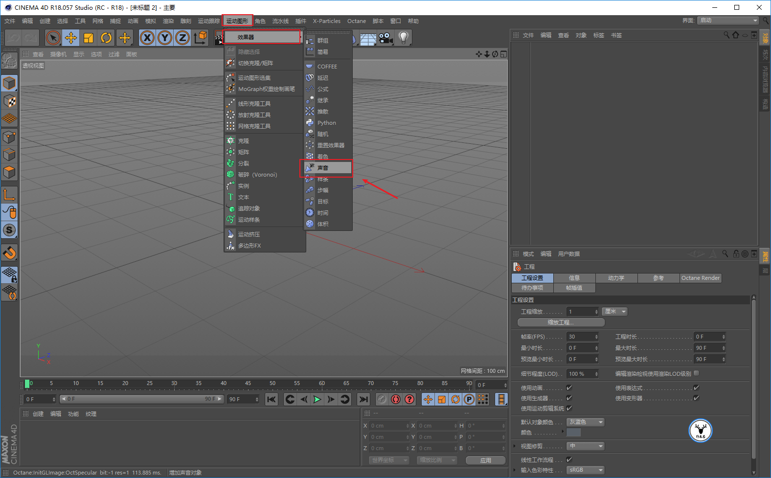Image resolution: width=771 pixels, height=478 pixels.
Task: Switch to Texture mode checkered cube icon
Action: pyautogui.click(x=9, y=101)
